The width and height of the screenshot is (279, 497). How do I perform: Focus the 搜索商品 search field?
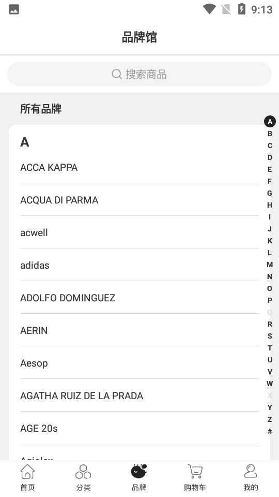139,74
